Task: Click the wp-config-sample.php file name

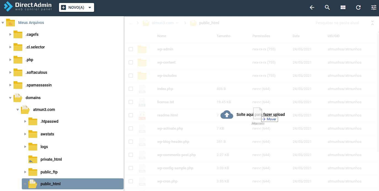Action: 175,168
